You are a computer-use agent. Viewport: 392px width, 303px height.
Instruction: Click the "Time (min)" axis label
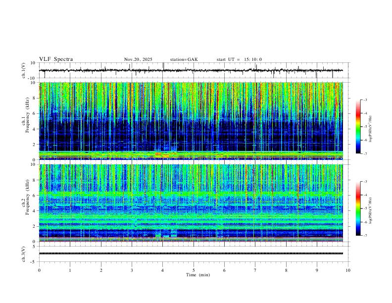pyautogui.click(x=198, y=275)
